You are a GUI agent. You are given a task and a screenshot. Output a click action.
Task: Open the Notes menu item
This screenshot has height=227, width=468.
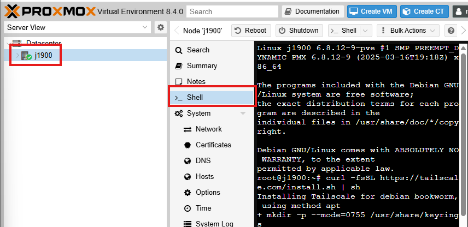[212, 82]
